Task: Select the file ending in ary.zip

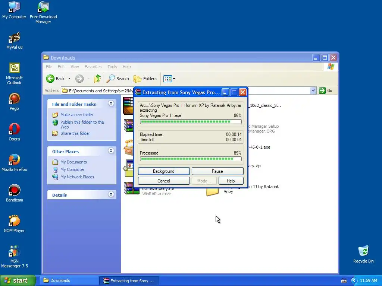Action: pyautogui.click(x=254, y=166)
